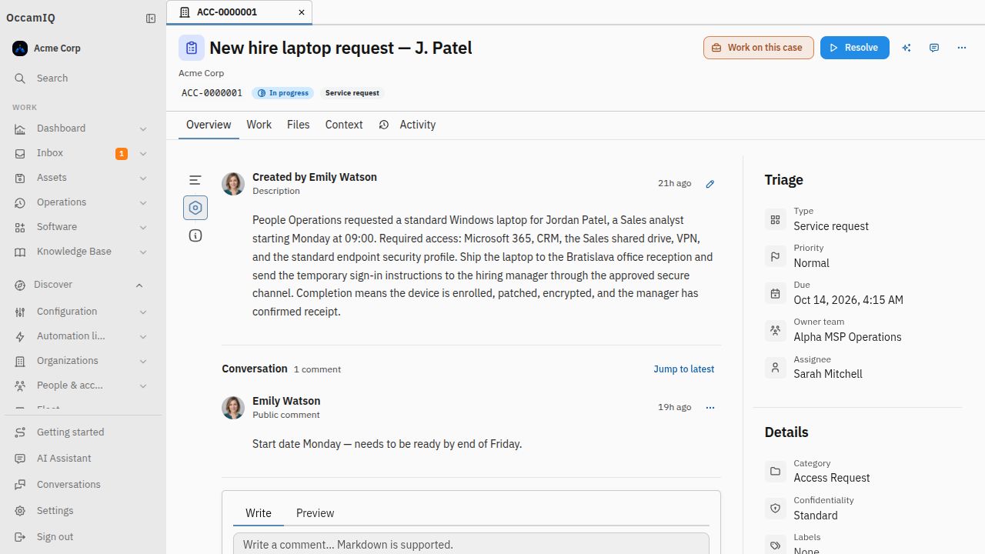Image resolution: width=985 pixels, height=554 pixels.
Task: Collapse the Discover section chevron
Action: tap(139, 285)
